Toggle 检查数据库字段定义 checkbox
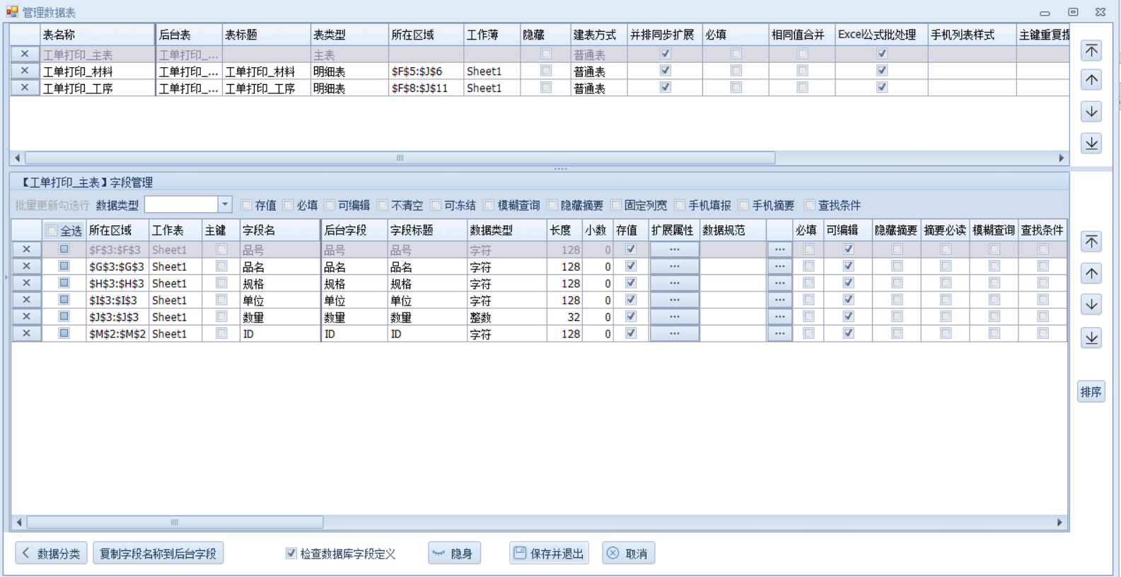This screenshot has width=1121, height=577. pyautogui.click(x=291, y=554)
